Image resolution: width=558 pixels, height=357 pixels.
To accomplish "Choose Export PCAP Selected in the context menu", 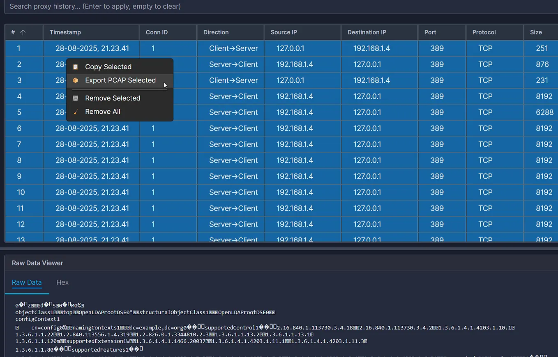I will [120, 80].
